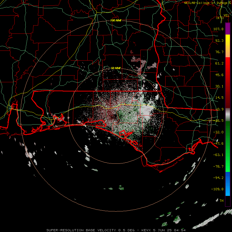Click the VEL legend title

226,15
